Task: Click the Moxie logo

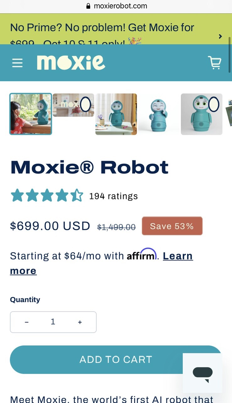Action: [71, 62]
